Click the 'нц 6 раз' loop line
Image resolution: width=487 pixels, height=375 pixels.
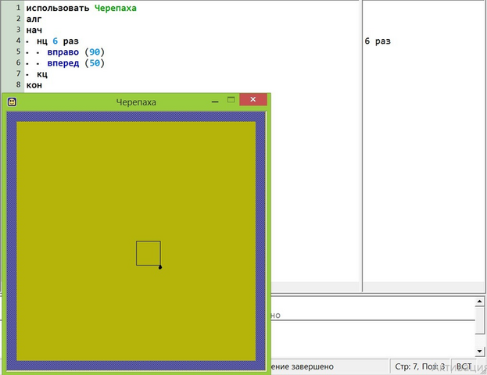(x=58, y=41)
